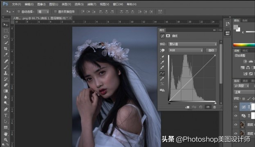Screen dimensions: 255x147
Task: Close the 人物 document tab
Action: (70, 18)
